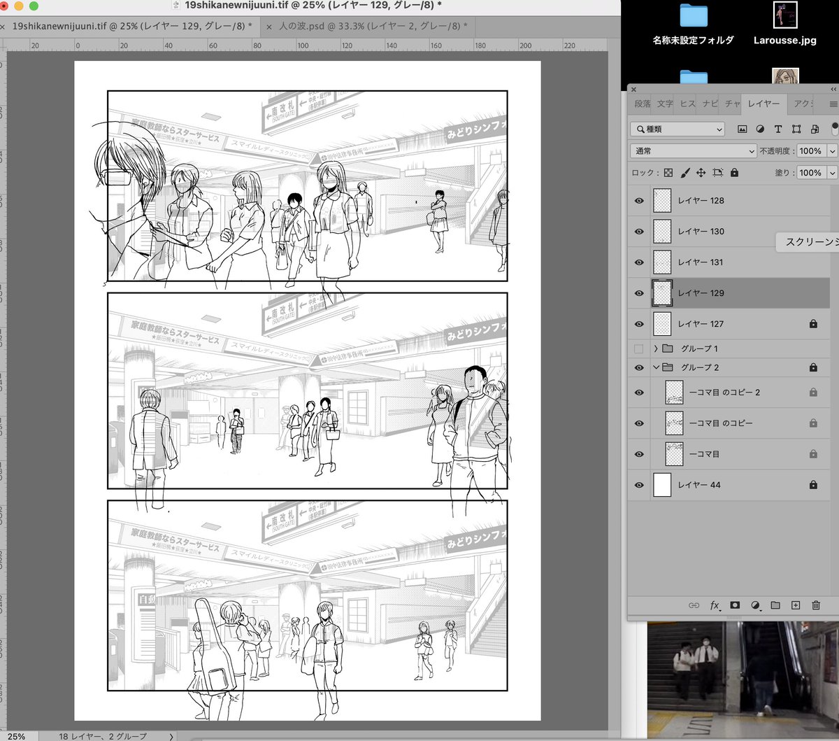Hide レイヤー 127 with its eye icon
The width and height of the screenshot is (839, 741).
pyautogui.click(x=639, y=324)
